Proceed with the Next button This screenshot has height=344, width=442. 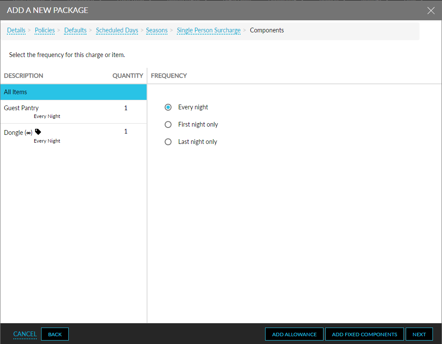(419, 334)
